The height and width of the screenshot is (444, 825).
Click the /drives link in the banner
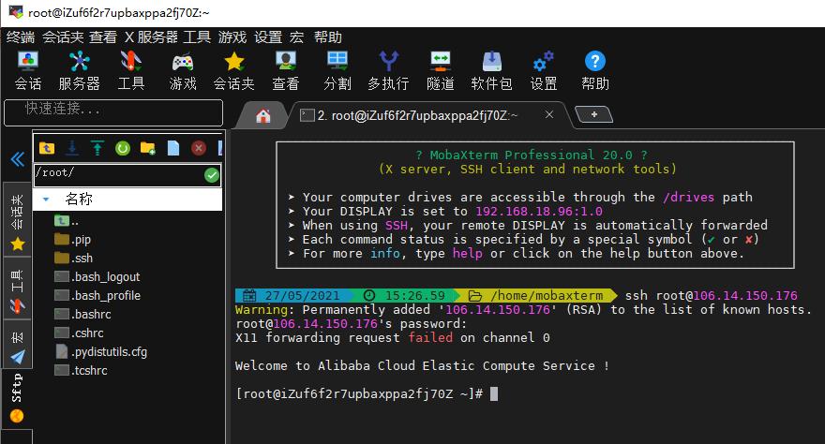[688, 198]
